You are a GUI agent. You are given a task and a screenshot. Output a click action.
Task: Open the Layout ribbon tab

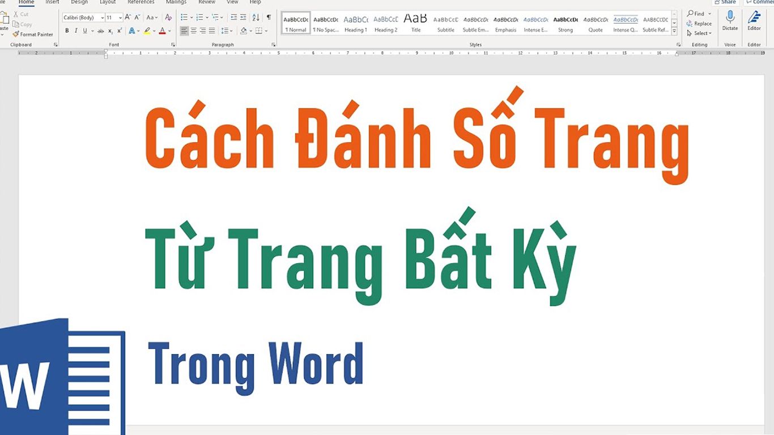108,2
